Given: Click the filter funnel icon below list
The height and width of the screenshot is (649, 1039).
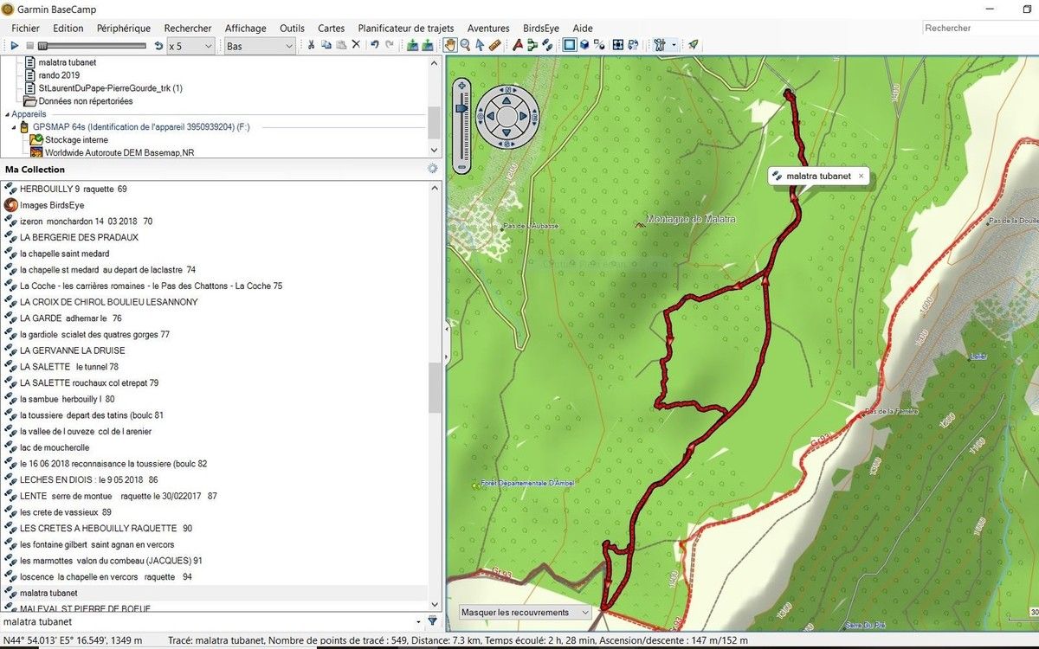Looking at the screenshot, I should [433, 621].
